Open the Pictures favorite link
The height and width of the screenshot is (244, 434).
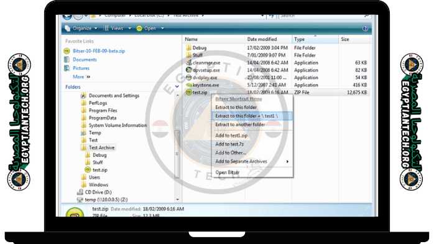click(81, 68)
